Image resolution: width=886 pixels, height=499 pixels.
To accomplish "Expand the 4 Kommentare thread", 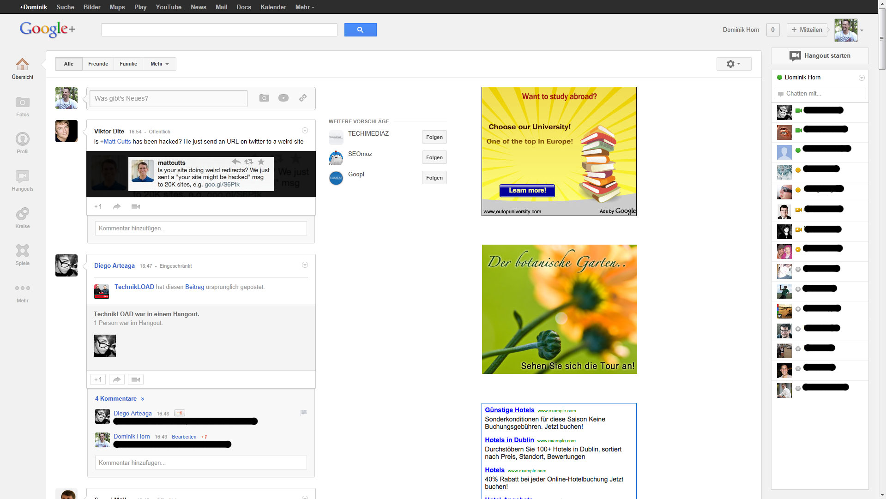I will 120,398.
